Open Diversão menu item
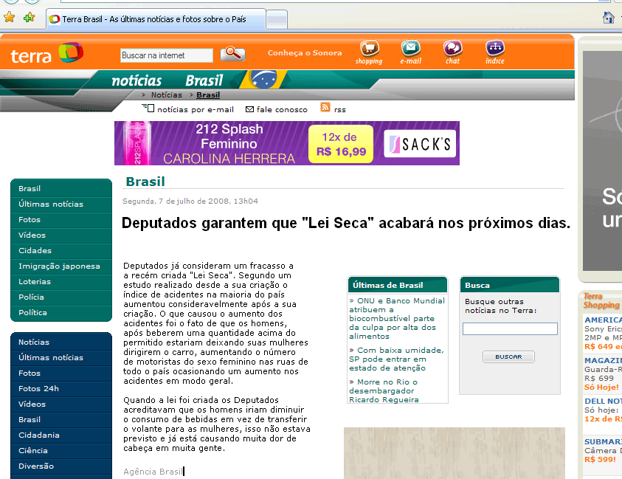The height and width of the screenshot is (479, 622). (x=61, y=466)
